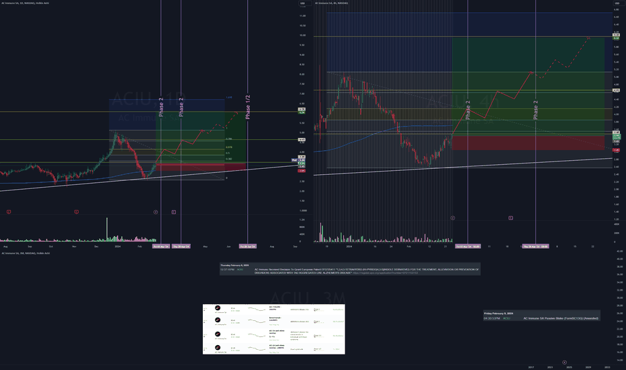Click the AC Immune SA 3M chart title
Screen dimensions: 626x370
(26, 253)
